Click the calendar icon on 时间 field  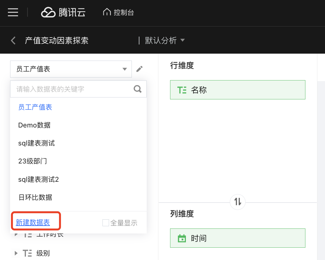182,238
